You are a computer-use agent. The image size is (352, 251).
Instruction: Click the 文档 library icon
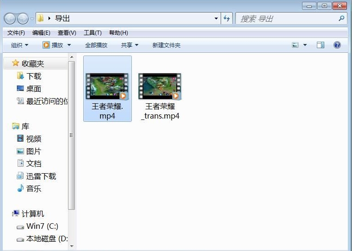pyautogui.click(x=20, y=163)
